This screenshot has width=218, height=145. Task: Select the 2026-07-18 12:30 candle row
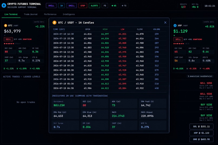click(109, 52)
